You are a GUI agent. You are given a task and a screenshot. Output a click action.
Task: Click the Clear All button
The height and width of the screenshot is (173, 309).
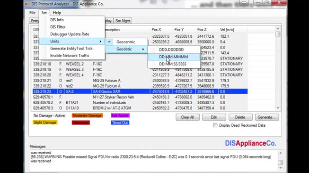[x=187, y=117]
